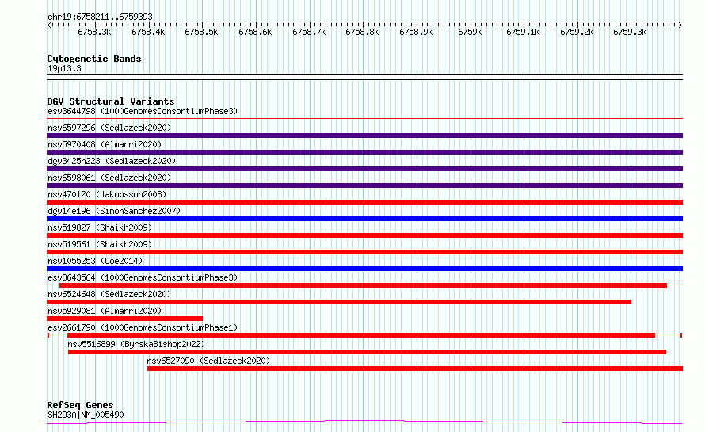Select the SH2D3A|NM_005490 gene label
The width and height of the screenshot is (705, 432).
[86, 415]
